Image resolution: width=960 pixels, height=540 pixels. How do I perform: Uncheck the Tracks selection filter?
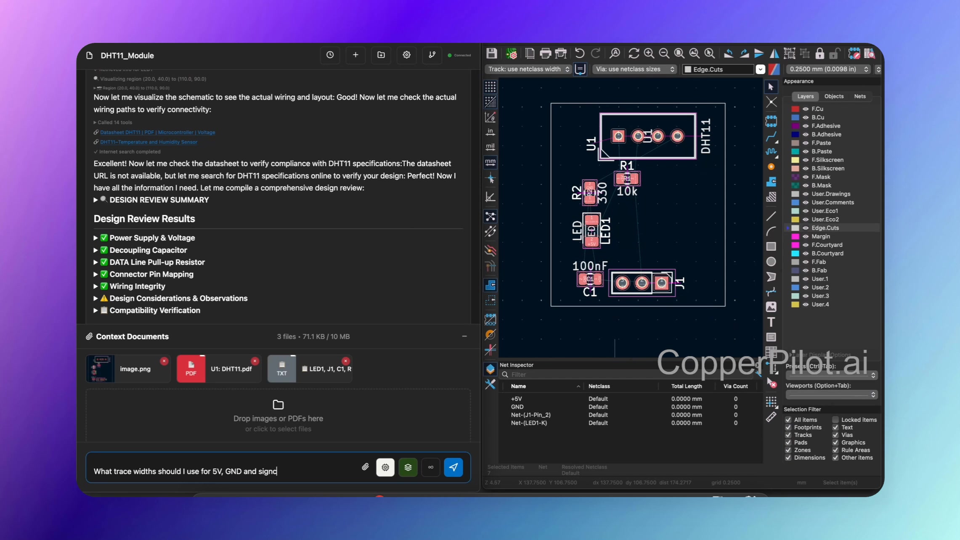(788, 435)
